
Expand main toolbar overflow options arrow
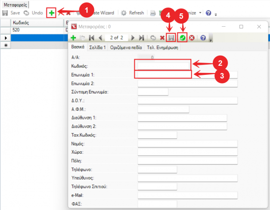tap(216, 15)
